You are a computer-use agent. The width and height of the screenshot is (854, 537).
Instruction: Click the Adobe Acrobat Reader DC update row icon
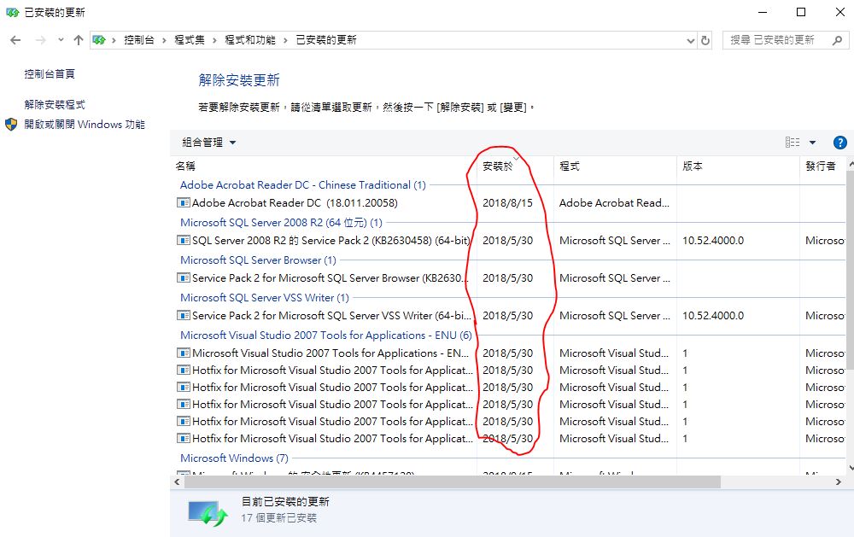[184, 203]
